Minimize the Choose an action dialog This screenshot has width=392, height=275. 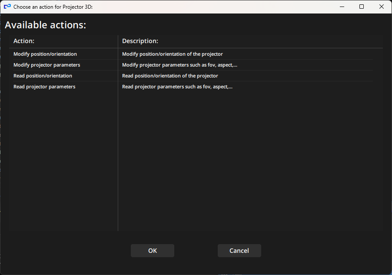tap(342, 7)
